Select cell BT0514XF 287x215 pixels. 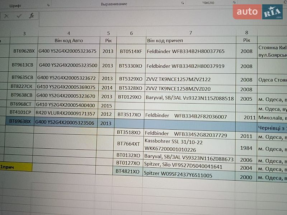pos(131,51)
